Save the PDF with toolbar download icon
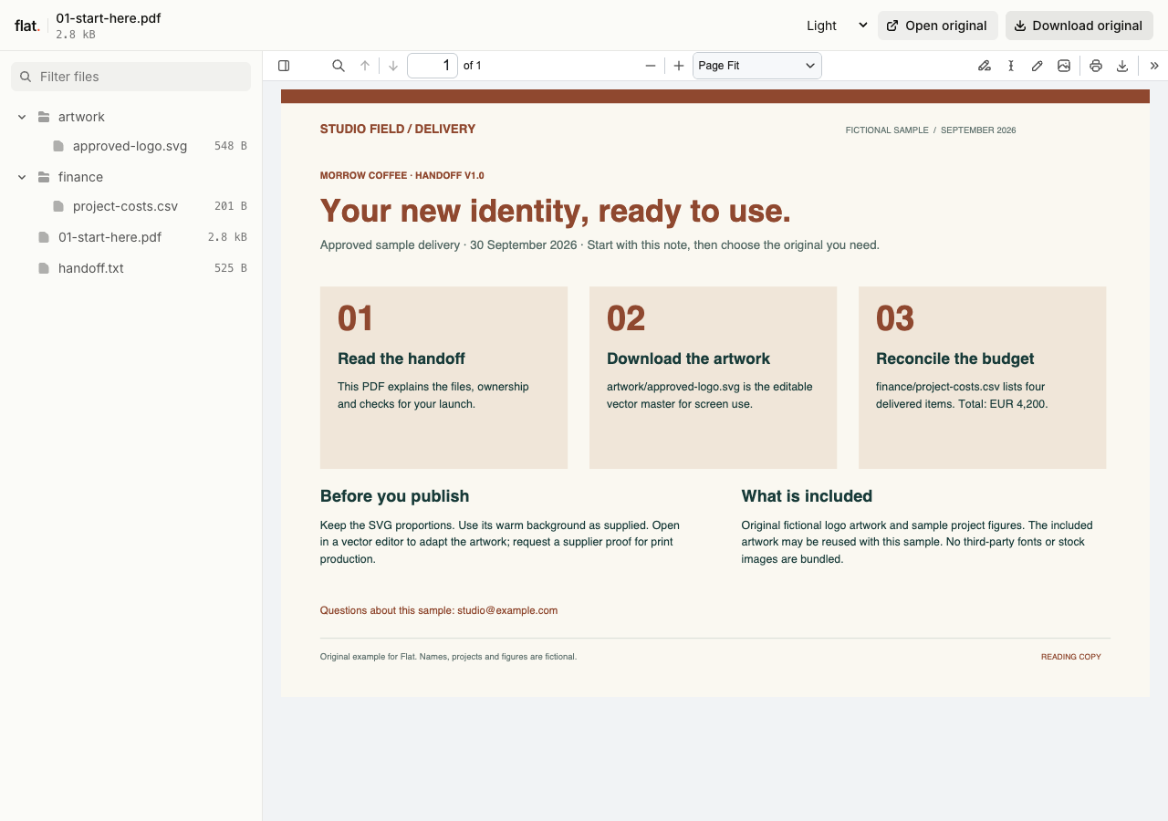The height and width of the screenshot is (821, 1168). click(x=1122, y=66)
